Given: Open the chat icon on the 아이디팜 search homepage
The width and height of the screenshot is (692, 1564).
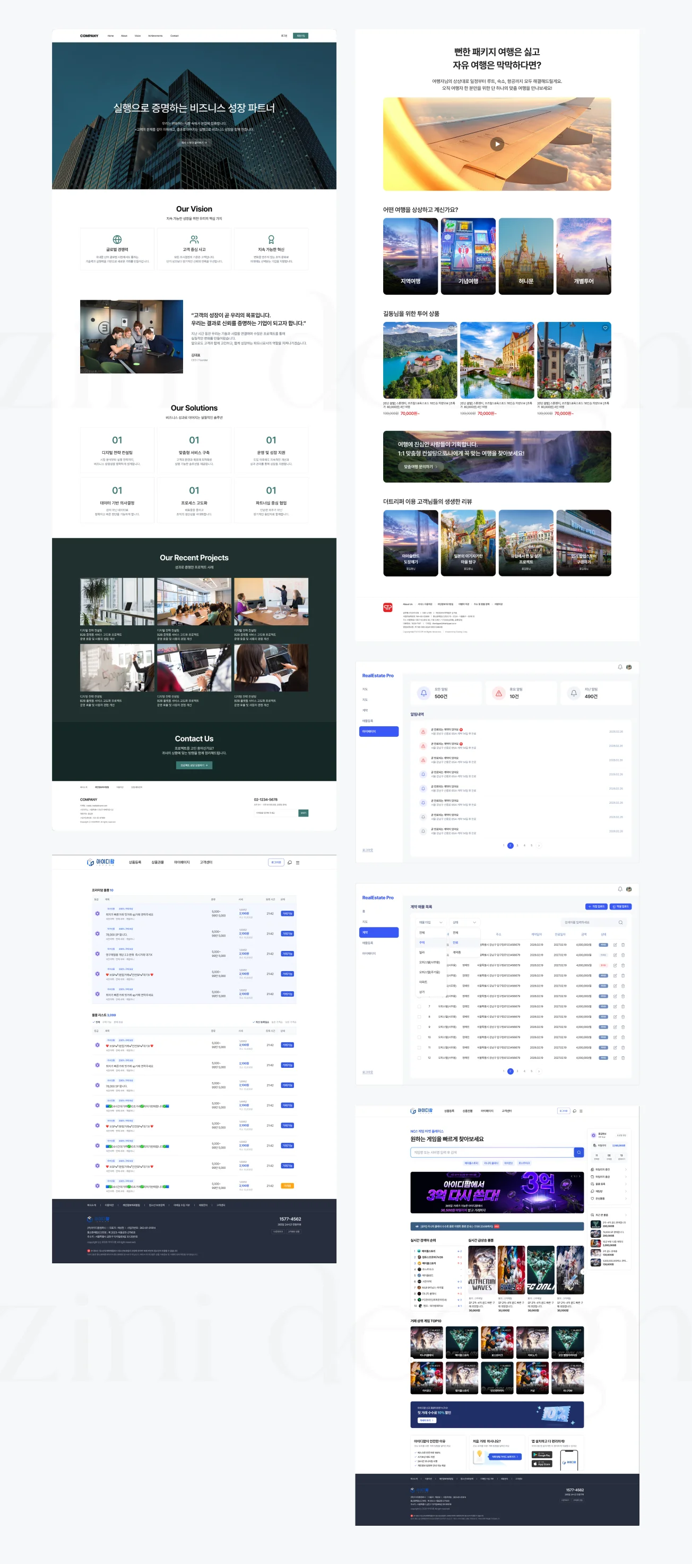Looking at the screenshot, I should click(574, 1110).
